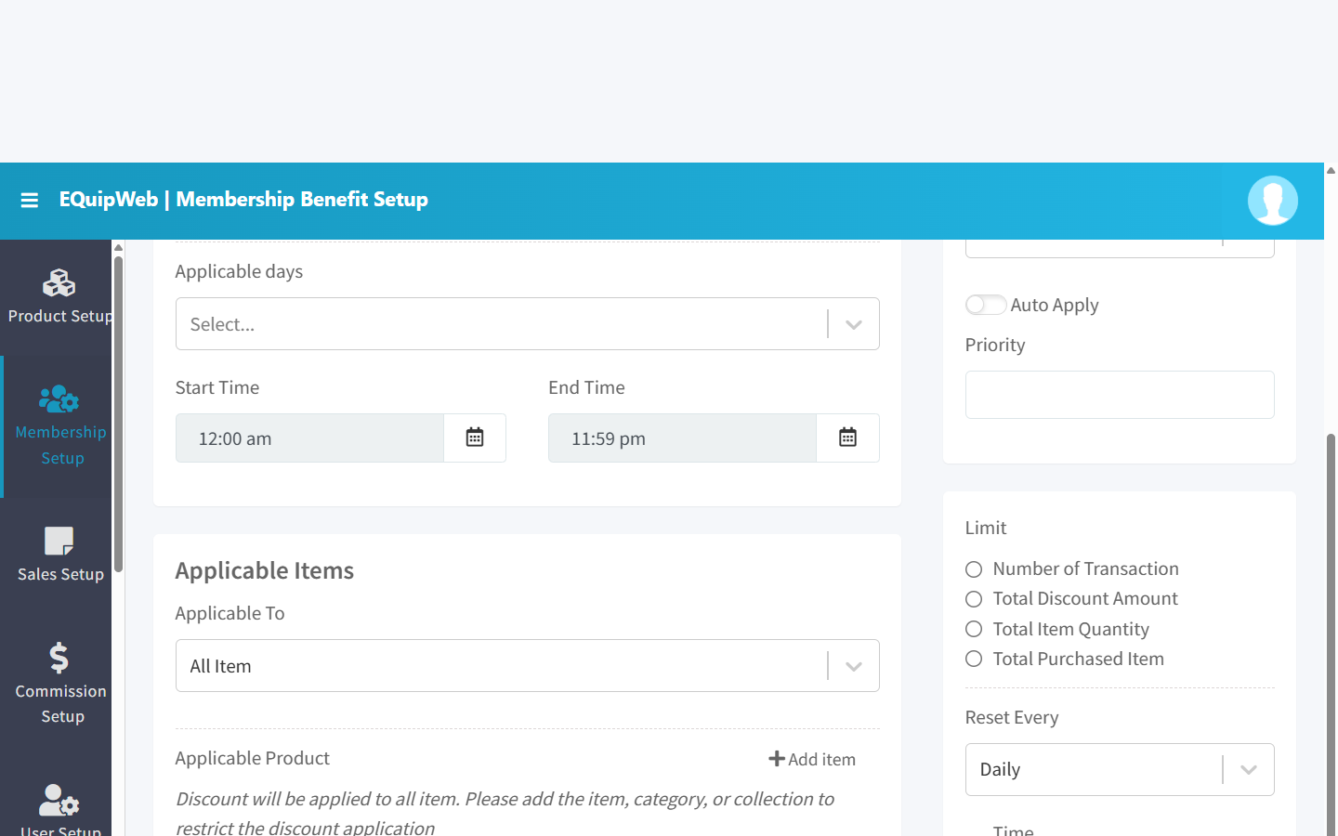Click the End Time 11:59 pm field

(x=682, y=438)
